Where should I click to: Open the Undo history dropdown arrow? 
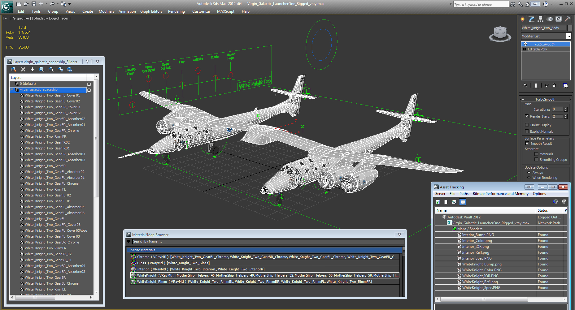click(46, 4)
